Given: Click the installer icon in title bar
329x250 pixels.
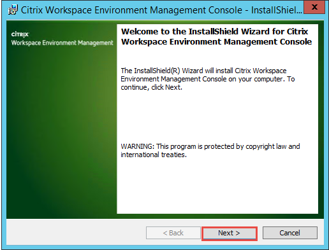Looking at the screenshot, I should (13, 10).
